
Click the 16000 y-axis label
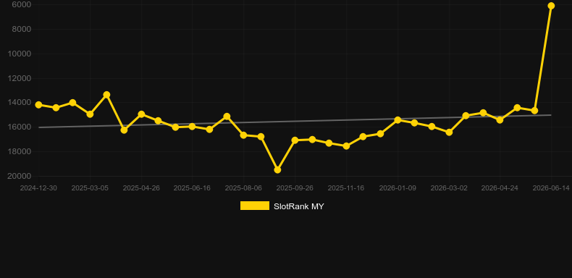click(x=20, y=127)
